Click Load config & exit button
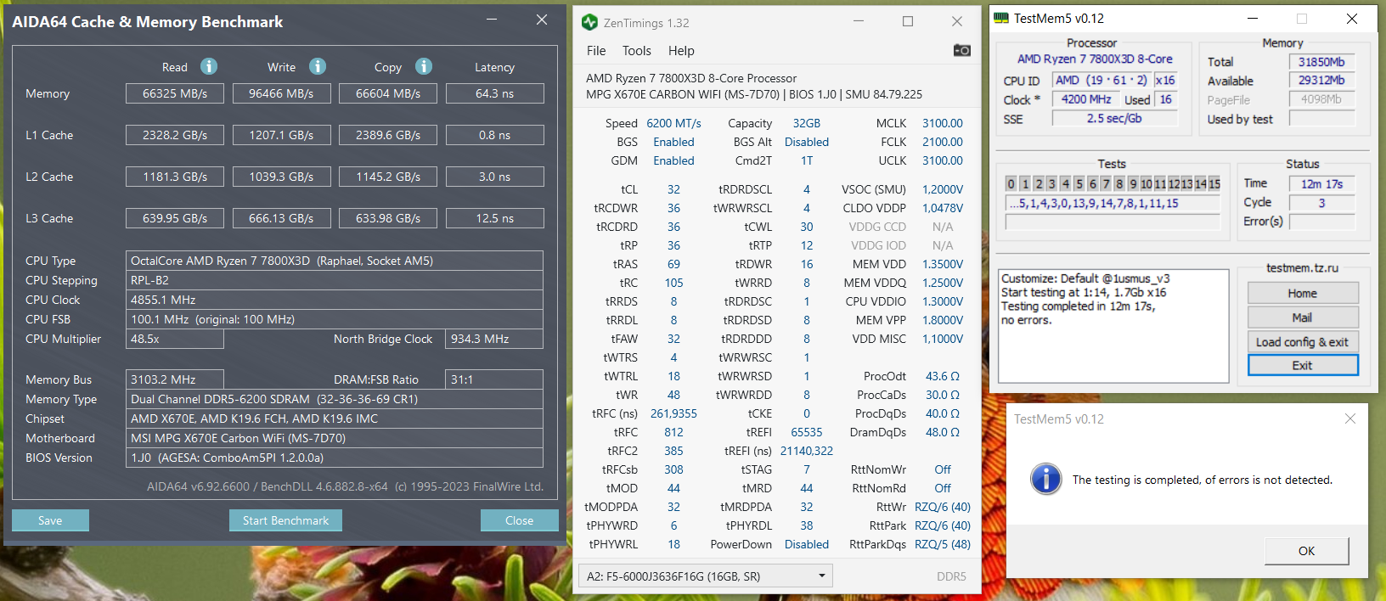1386x601 pixels. (1303, 342)
